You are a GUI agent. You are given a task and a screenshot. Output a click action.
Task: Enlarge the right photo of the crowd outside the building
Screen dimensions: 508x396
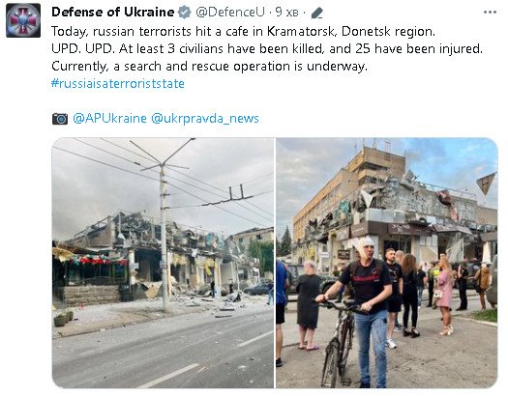point(387,263)
